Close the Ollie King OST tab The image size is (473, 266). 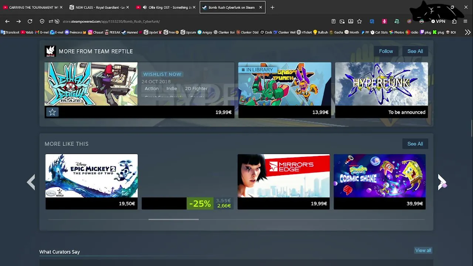tap(194, 7)
